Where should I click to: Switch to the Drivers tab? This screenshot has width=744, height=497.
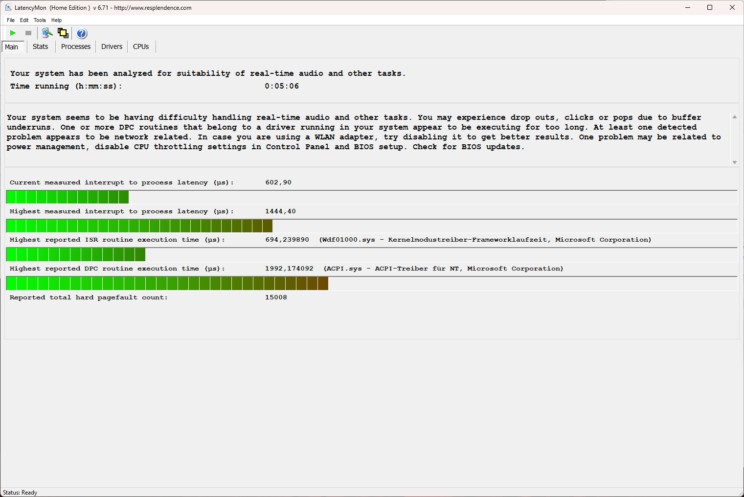pos(112,46)
